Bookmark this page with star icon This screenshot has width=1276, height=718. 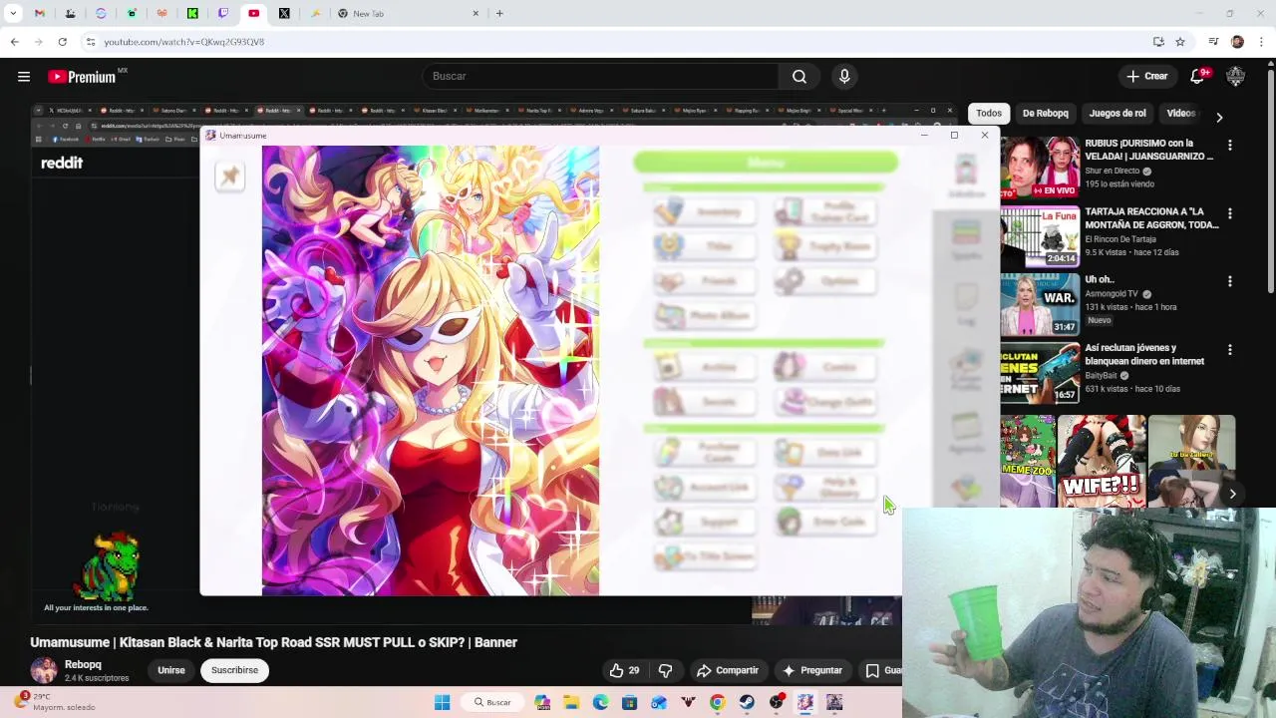pos(1180,42)
